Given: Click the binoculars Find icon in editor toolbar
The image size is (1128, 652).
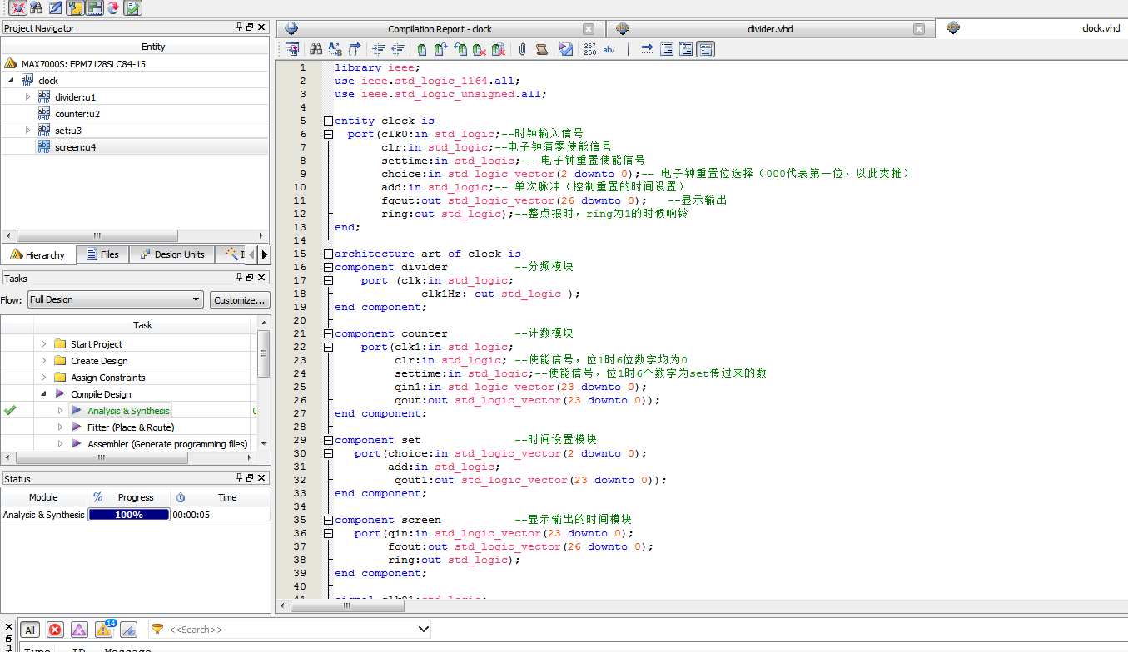Looking at the screenshot, I should tap(316, 49).
